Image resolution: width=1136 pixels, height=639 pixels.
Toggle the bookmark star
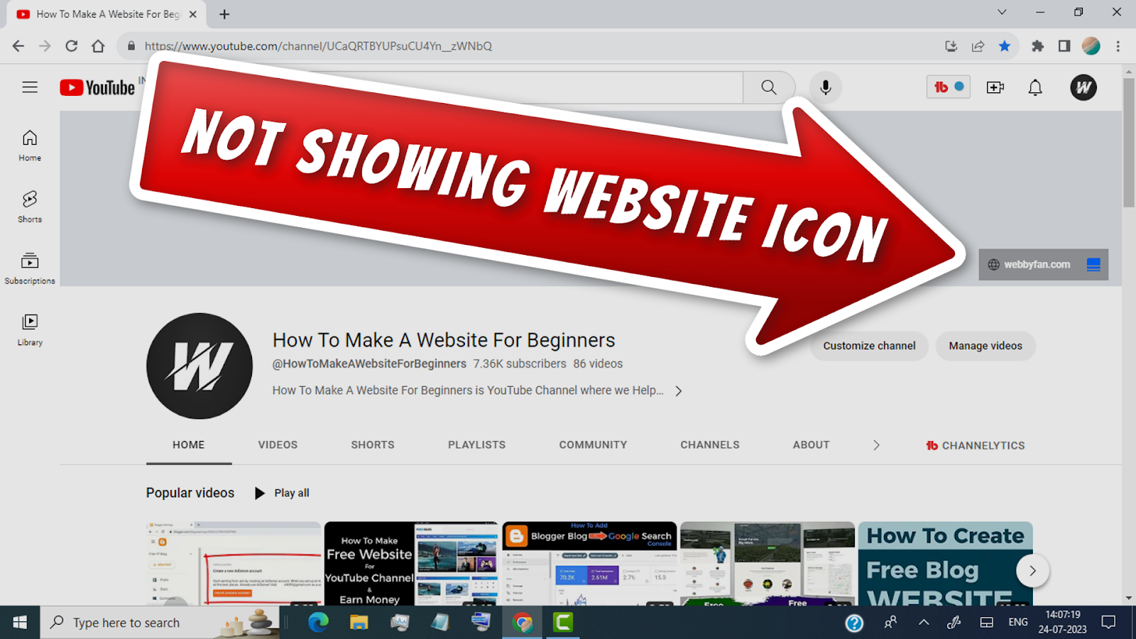point(1005,46)
